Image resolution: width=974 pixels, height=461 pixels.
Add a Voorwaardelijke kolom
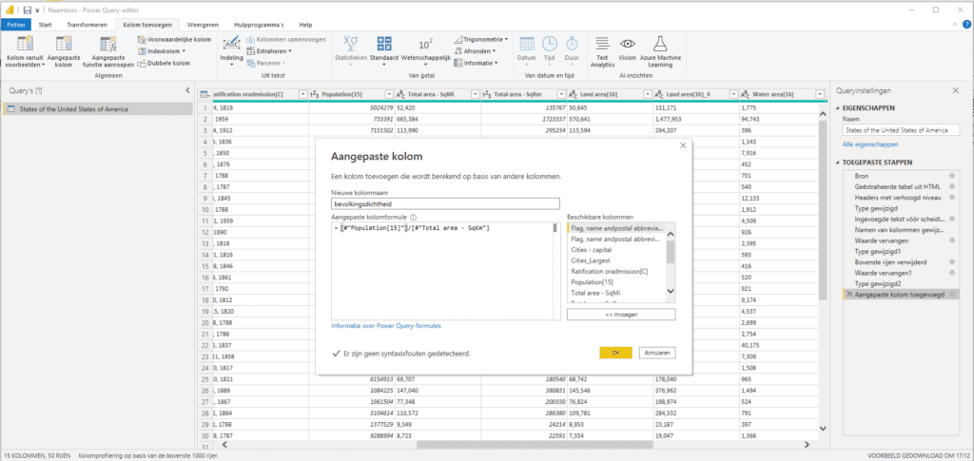174,39
